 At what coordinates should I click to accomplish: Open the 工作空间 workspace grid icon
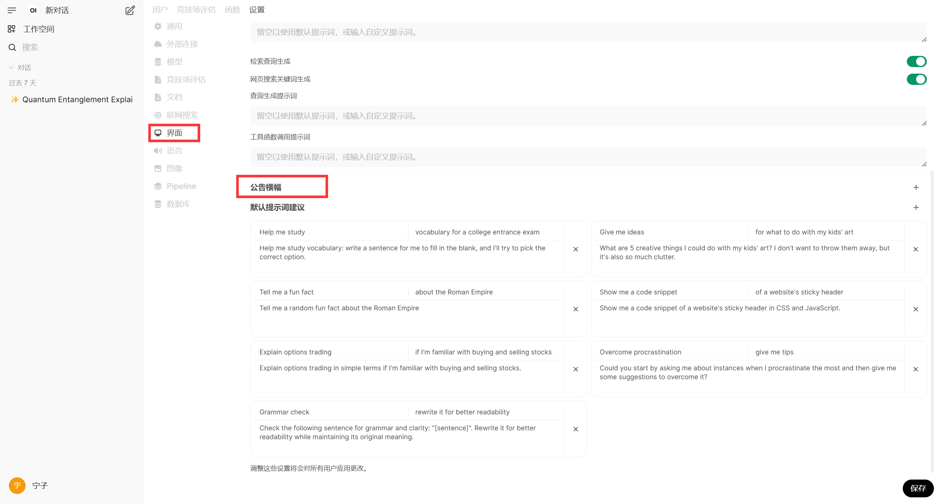[x=11, y=29]
